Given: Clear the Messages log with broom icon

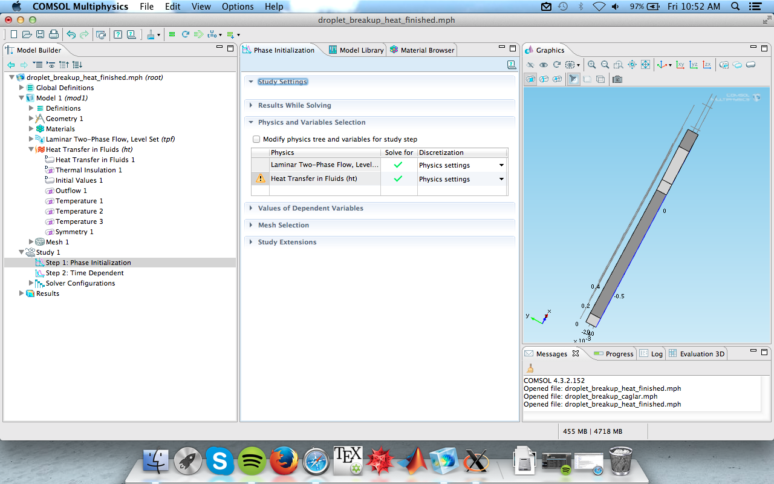Looking at the screenshot, I should click(530, 368).
